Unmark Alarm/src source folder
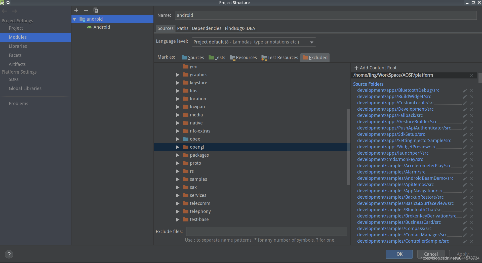482x263 pixels. [472, 172]
